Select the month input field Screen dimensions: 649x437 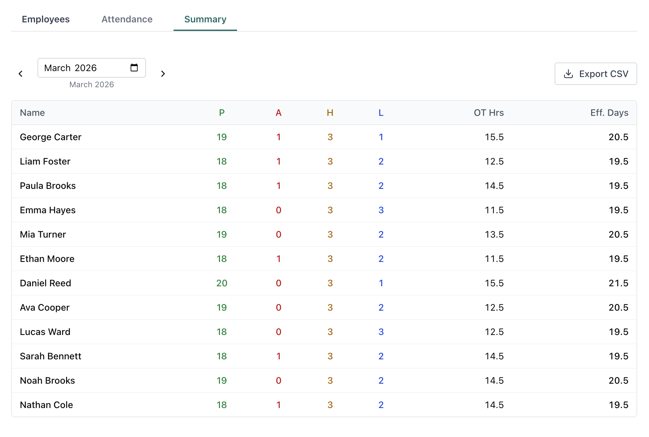point(82,68)
